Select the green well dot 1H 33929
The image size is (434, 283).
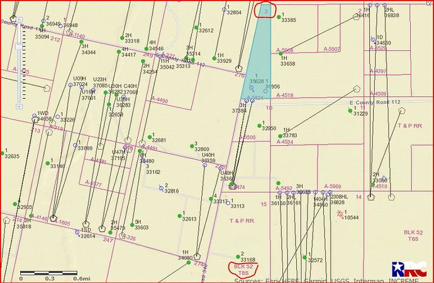tap(214, 58)
